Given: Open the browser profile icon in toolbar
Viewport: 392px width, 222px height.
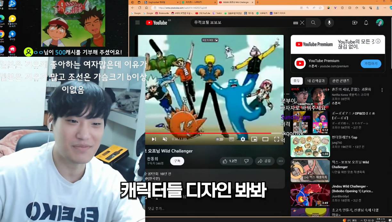Looking at the screenshot, I should pos(378,8).
